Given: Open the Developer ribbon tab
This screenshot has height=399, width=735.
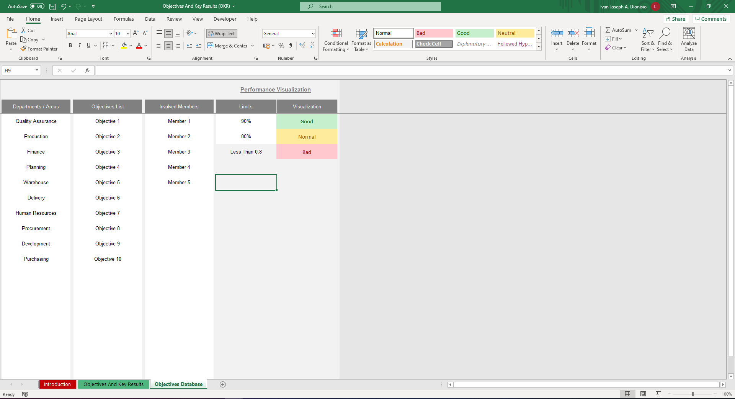Looking at the screenshot, I should pyautogui.click(x=225, y=19).
